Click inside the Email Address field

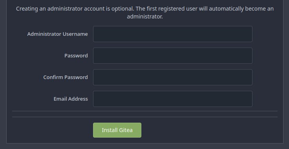click(173, 99)
